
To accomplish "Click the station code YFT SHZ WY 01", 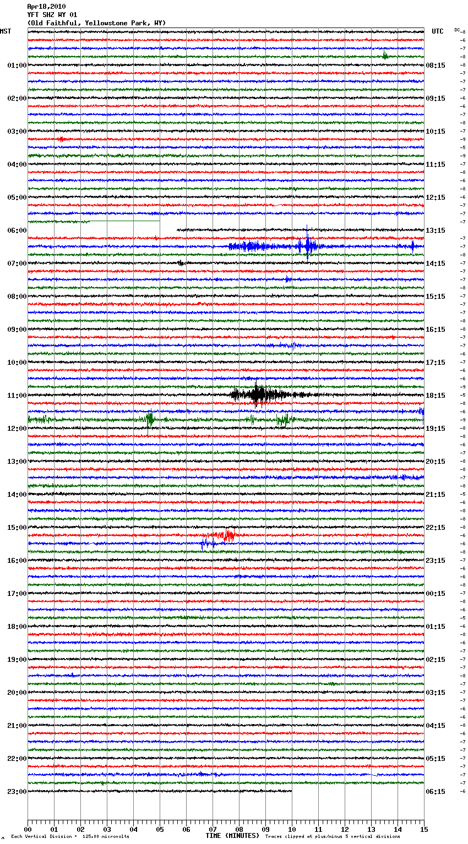I will [x=52, y=15].
